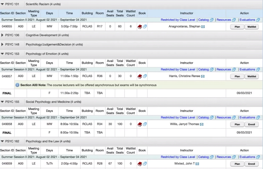Select section ID 049055
This screenshot has width=263, height=169.
pos(7,26)
